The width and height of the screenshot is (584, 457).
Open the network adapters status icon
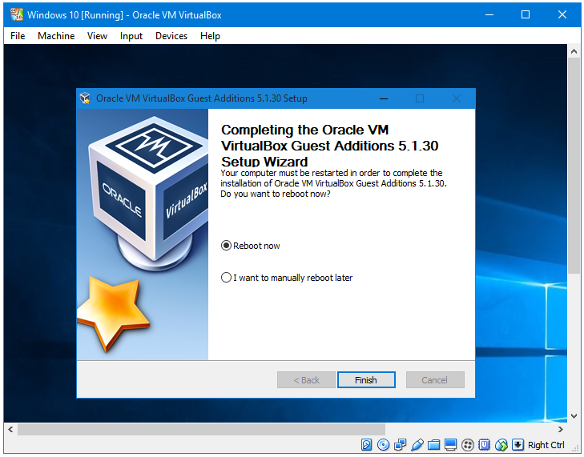(401, 445)
